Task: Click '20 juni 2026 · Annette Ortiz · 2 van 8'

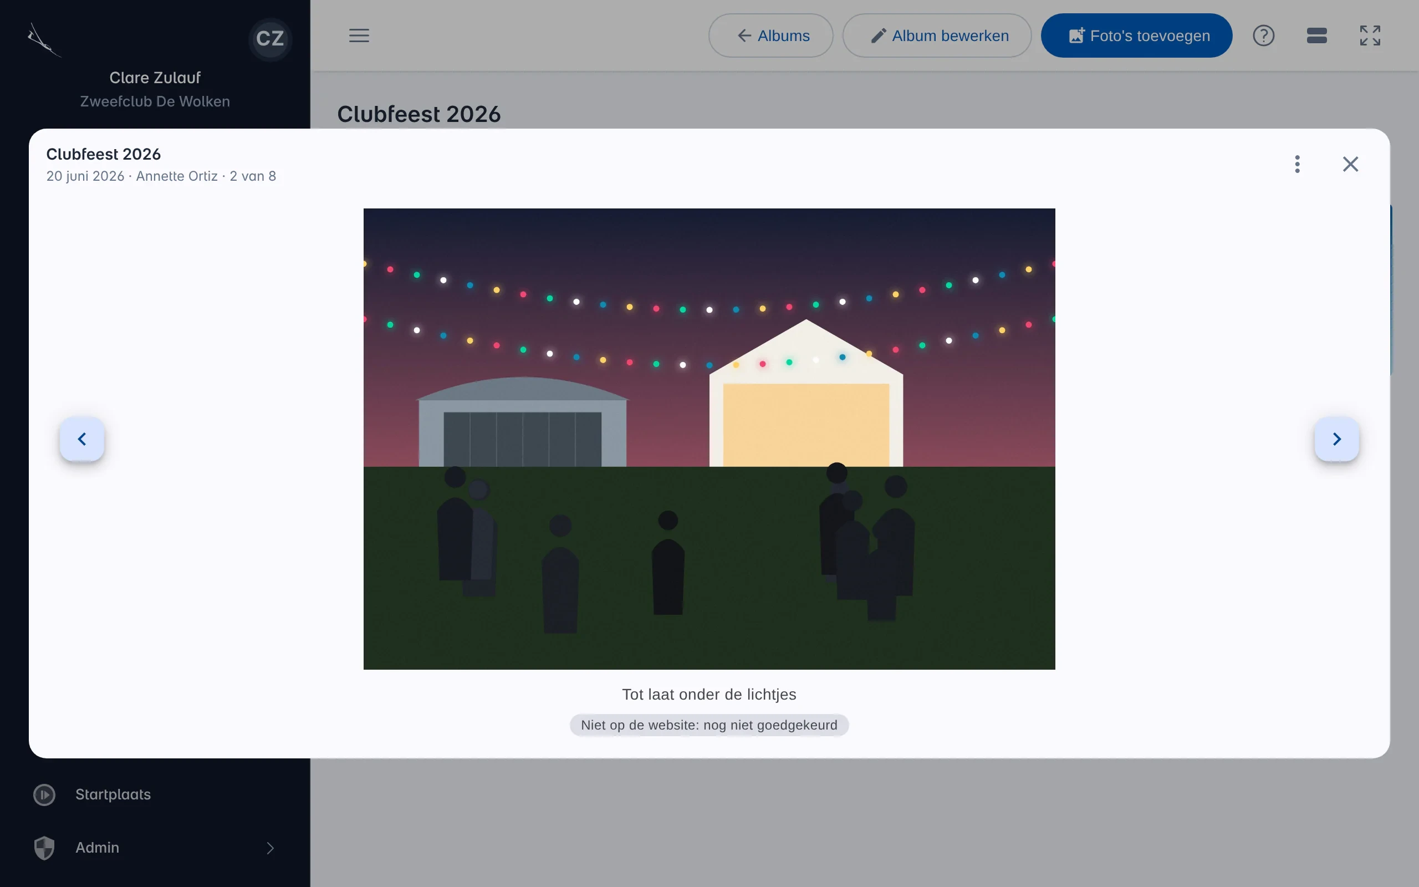Action: pyautogui.click(x=161, y=176)
